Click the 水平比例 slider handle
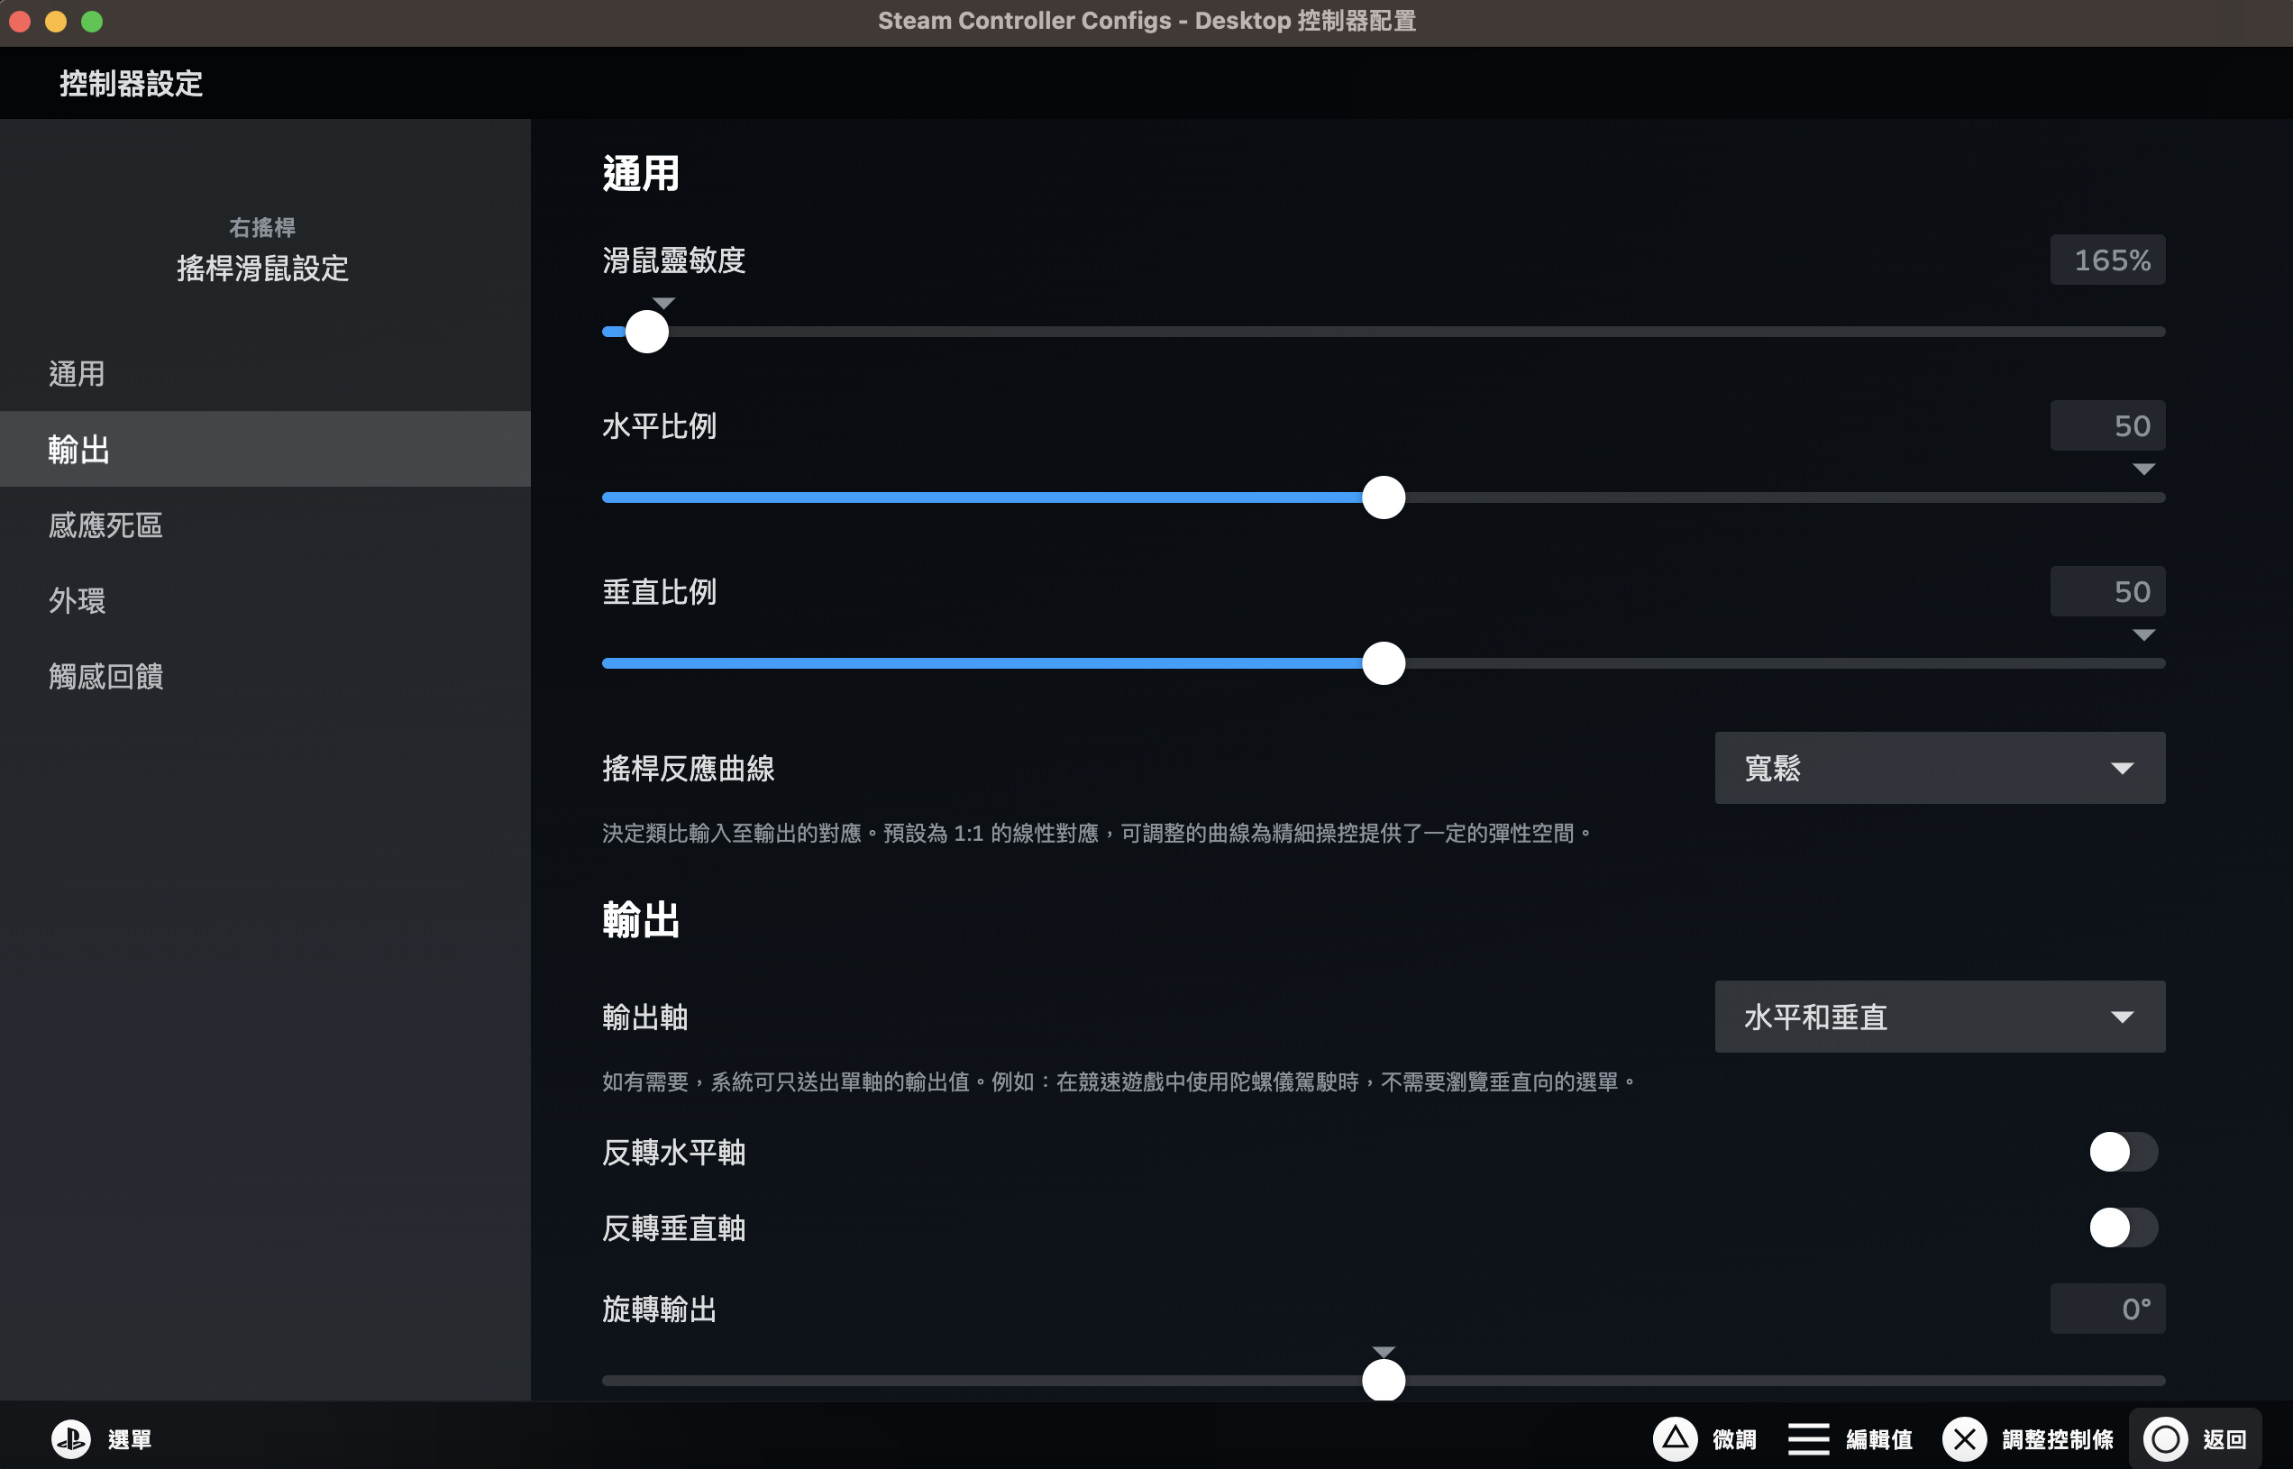2293x1469 pixels. point(1383,498)
